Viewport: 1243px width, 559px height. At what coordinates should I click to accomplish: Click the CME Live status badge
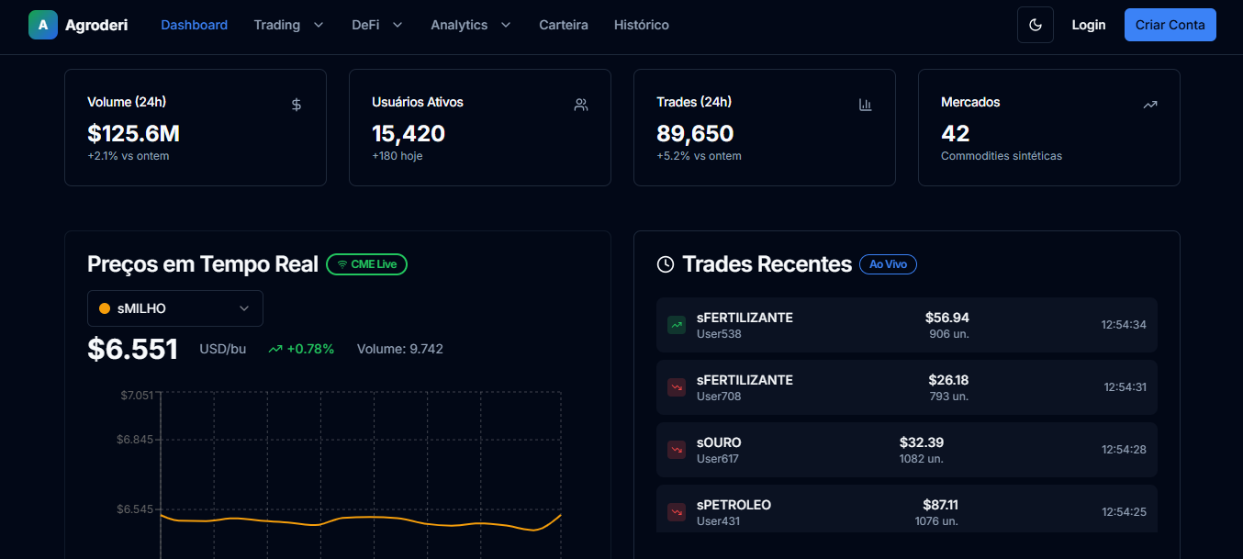point(366,264)
